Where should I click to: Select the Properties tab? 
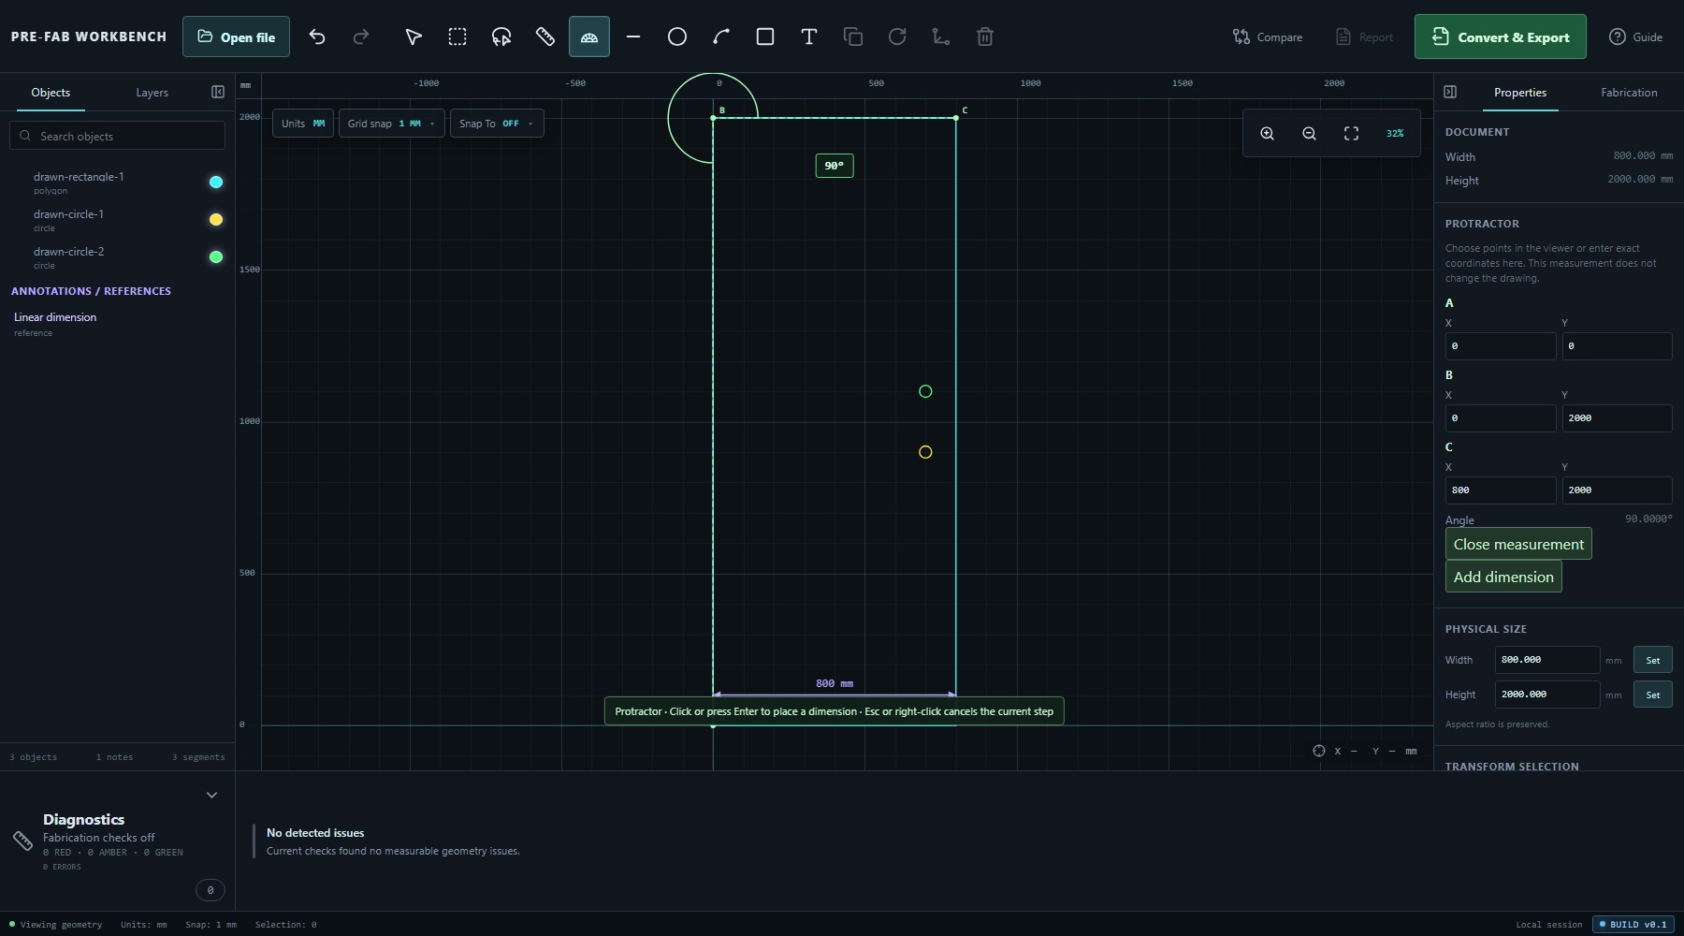tap(1520, 93)
